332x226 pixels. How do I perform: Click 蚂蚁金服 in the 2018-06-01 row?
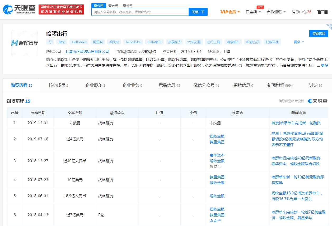tap(217, 196)
